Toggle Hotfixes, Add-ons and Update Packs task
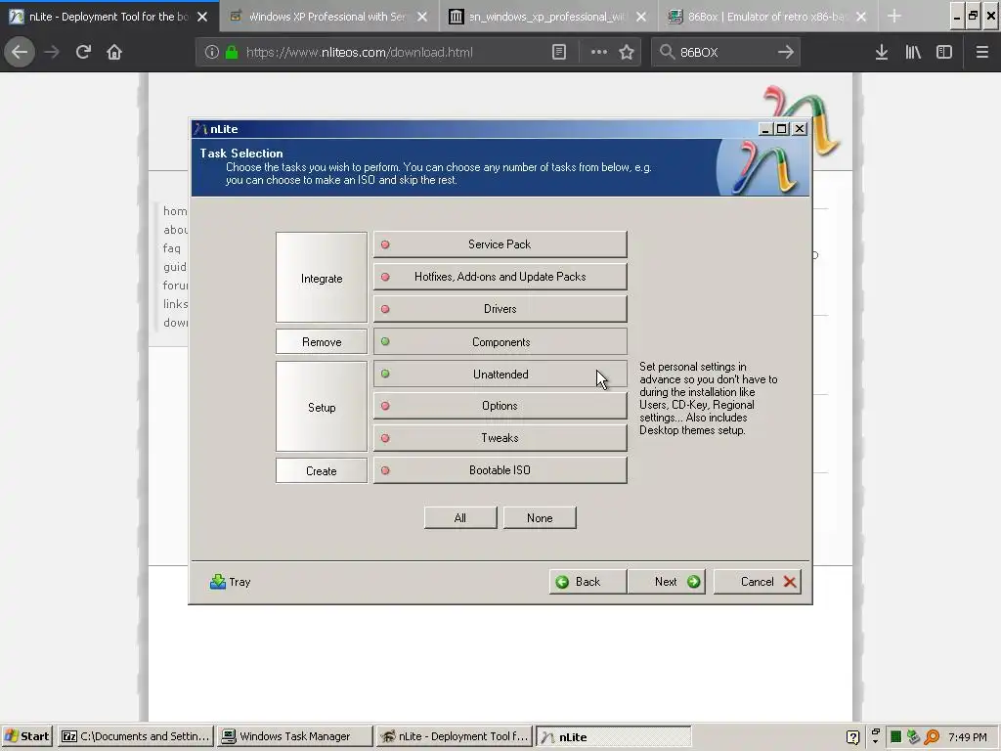Screen dimensions: 1001x751 tap(500, 277)
